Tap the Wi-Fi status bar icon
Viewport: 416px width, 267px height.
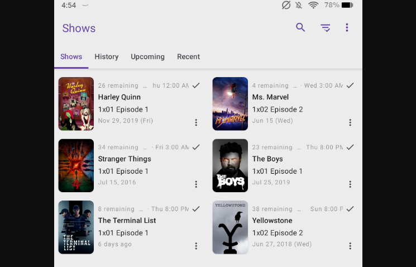pyautogui.click(x=313, y=5)
